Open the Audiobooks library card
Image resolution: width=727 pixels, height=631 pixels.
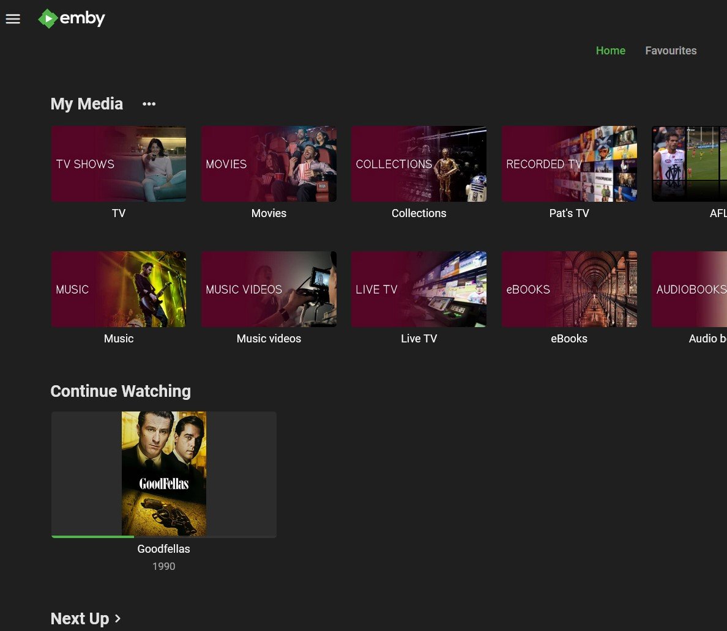[690, 289]
